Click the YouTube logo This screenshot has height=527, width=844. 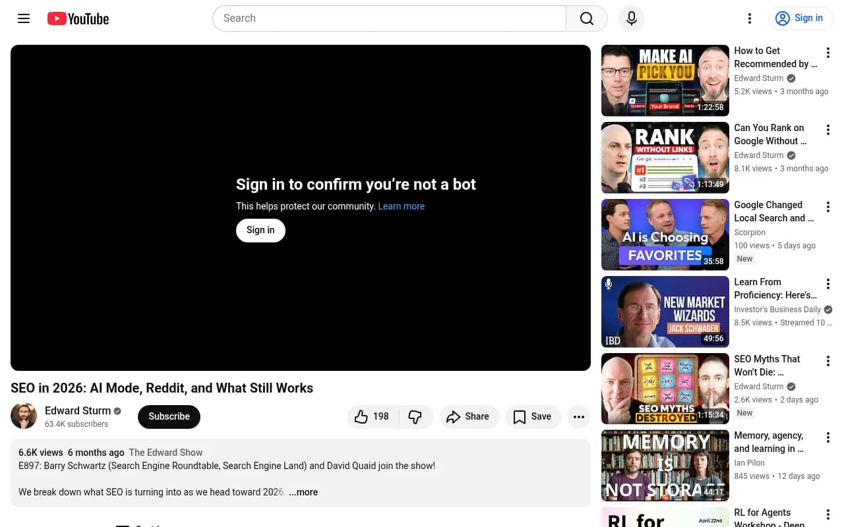(78, 18)
